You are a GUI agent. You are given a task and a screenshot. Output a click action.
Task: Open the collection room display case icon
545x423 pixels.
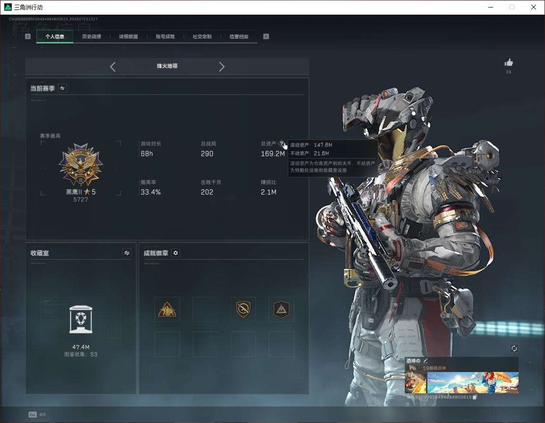coord(81,320)
